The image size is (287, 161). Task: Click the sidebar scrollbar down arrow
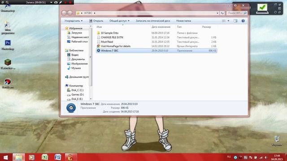[91, 99]
